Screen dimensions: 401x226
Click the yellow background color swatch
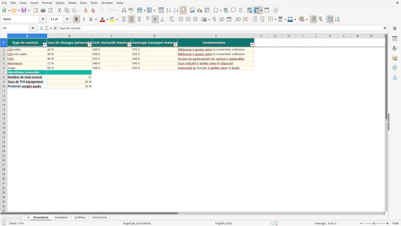pyautogui.click(x=112, y=19)
